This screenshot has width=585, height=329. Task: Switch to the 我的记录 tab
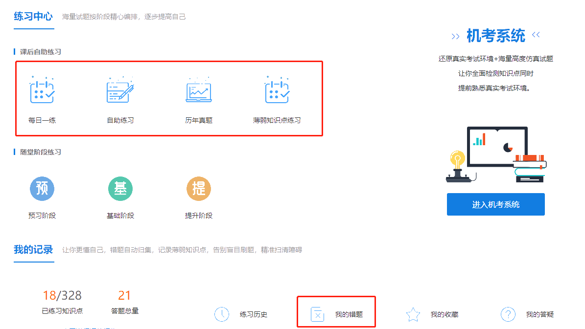[x=33, y=250]
